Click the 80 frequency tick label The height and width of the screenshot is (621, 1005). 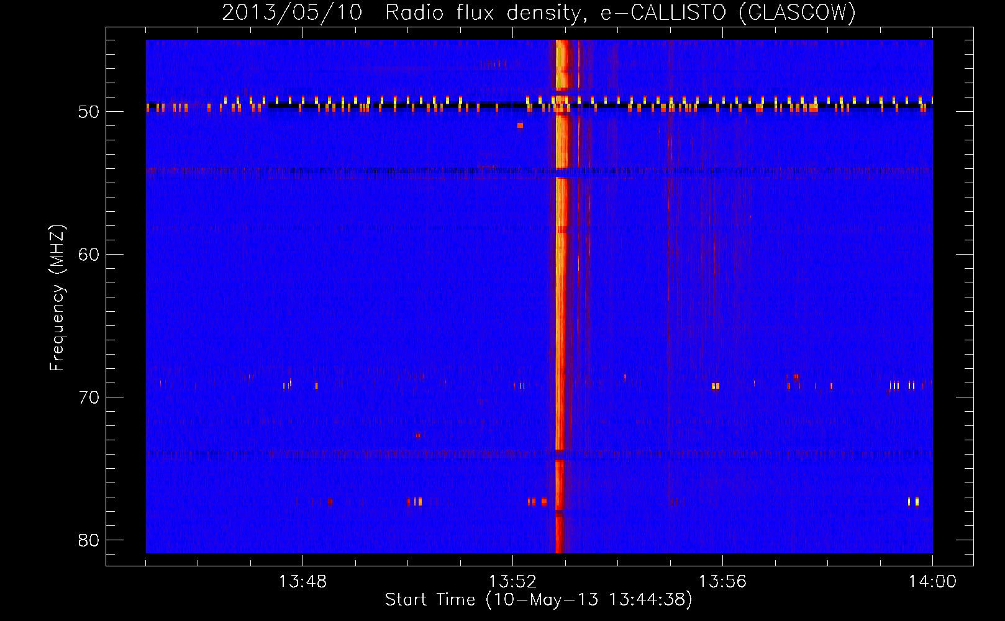[89, 540]
